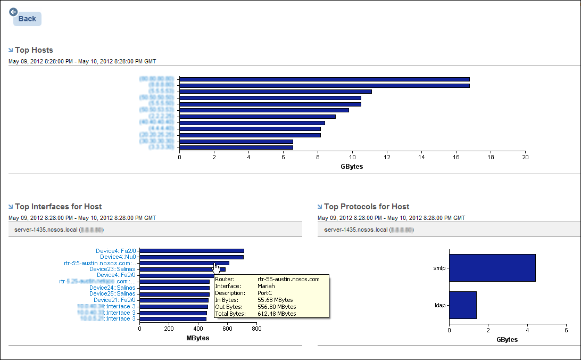581x360 pixels.
Task: Collapse the Top Hosts section
Action: [10, 50]
